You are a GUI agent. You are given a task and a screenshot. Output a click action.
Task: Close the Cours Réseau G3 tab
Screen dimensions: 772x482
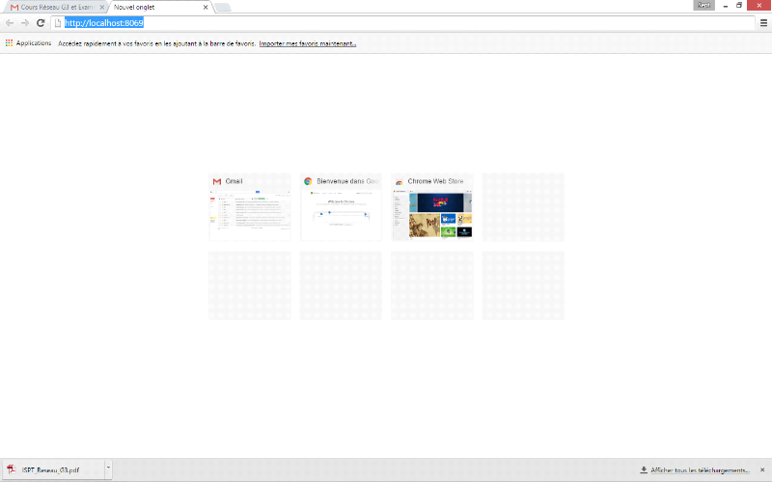tap(102, 8)
